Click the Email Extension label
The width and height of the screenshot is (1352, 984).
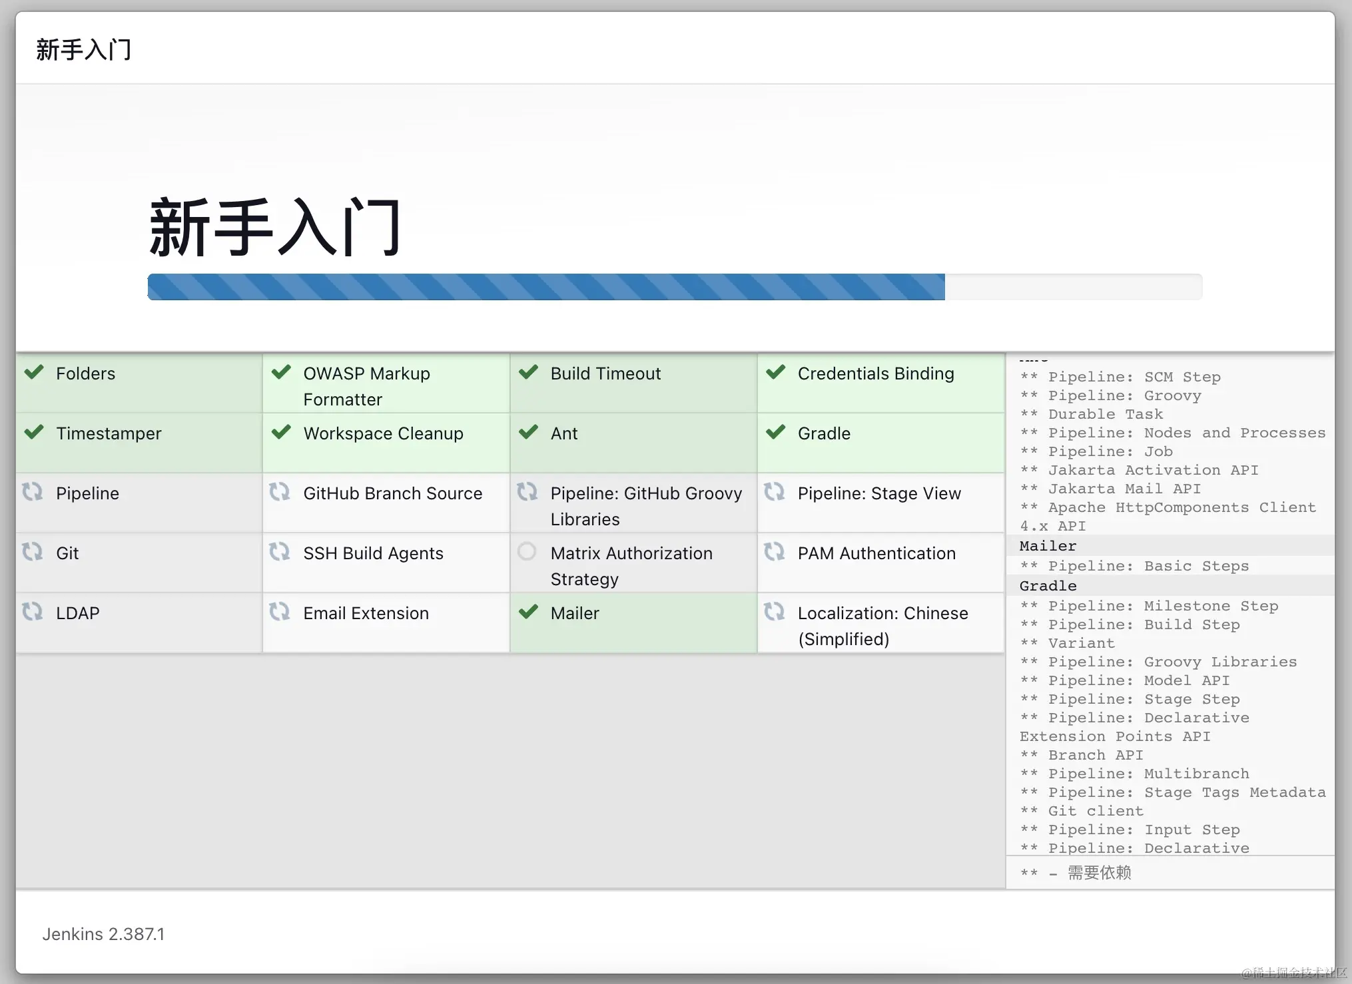[366, 613]
